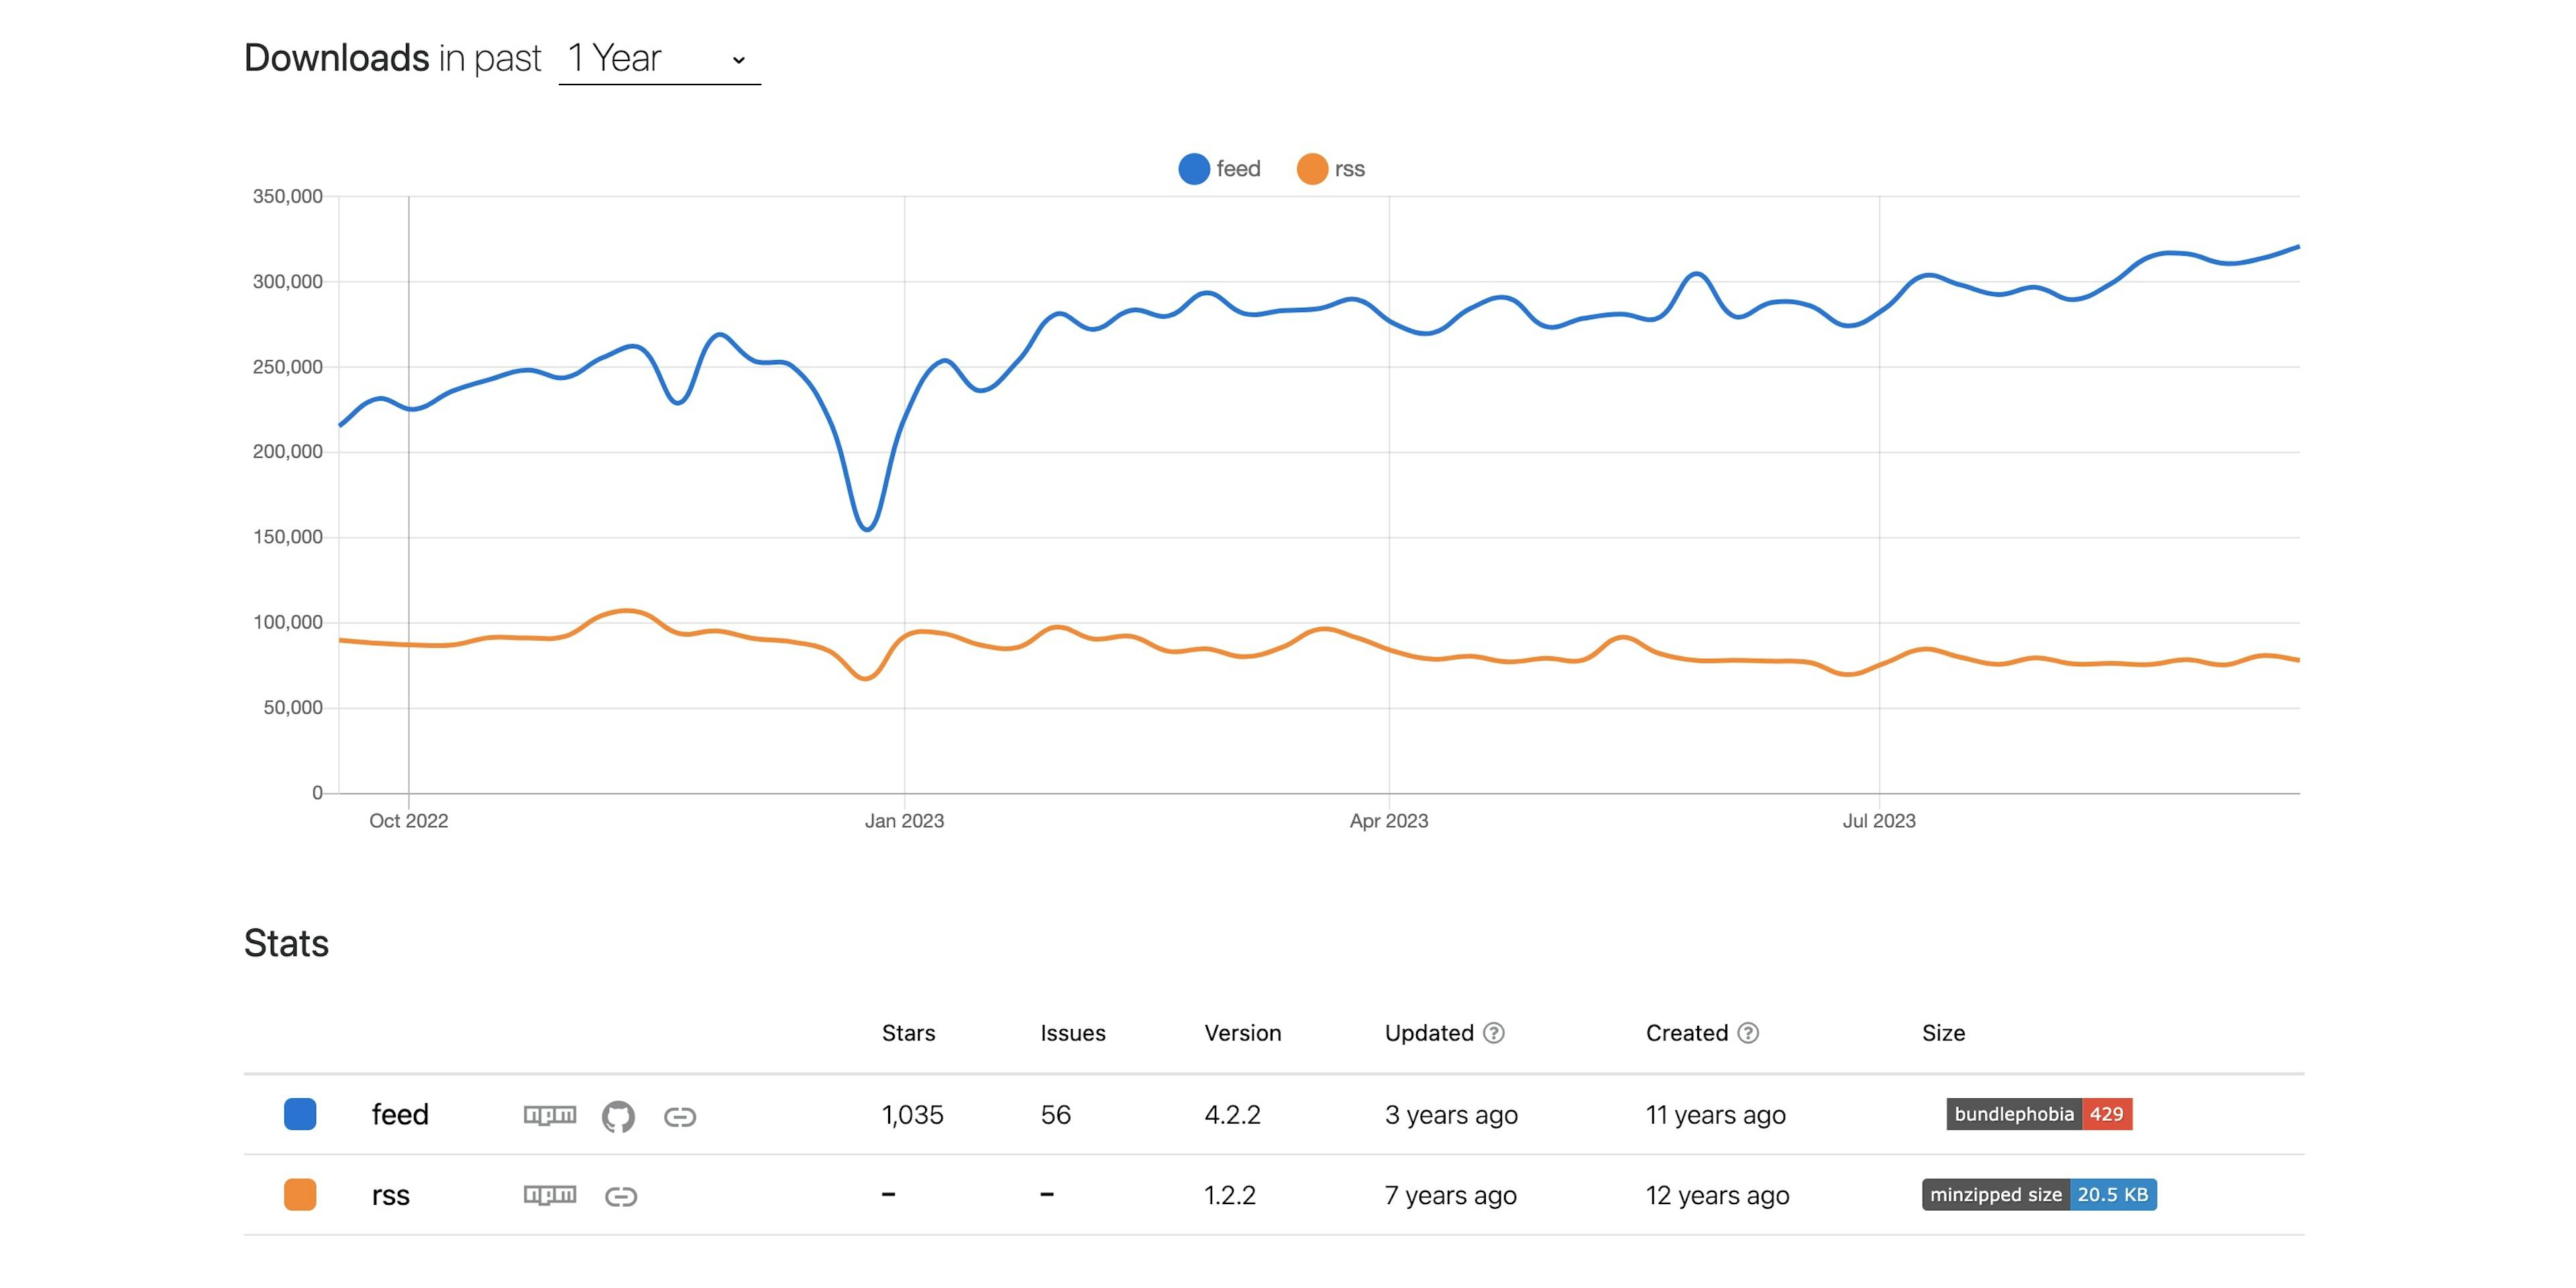Image resolution: width=2576 pixels, height=1288 pixels.
Task: Click the rss package name link
Action: point(391,1195)
